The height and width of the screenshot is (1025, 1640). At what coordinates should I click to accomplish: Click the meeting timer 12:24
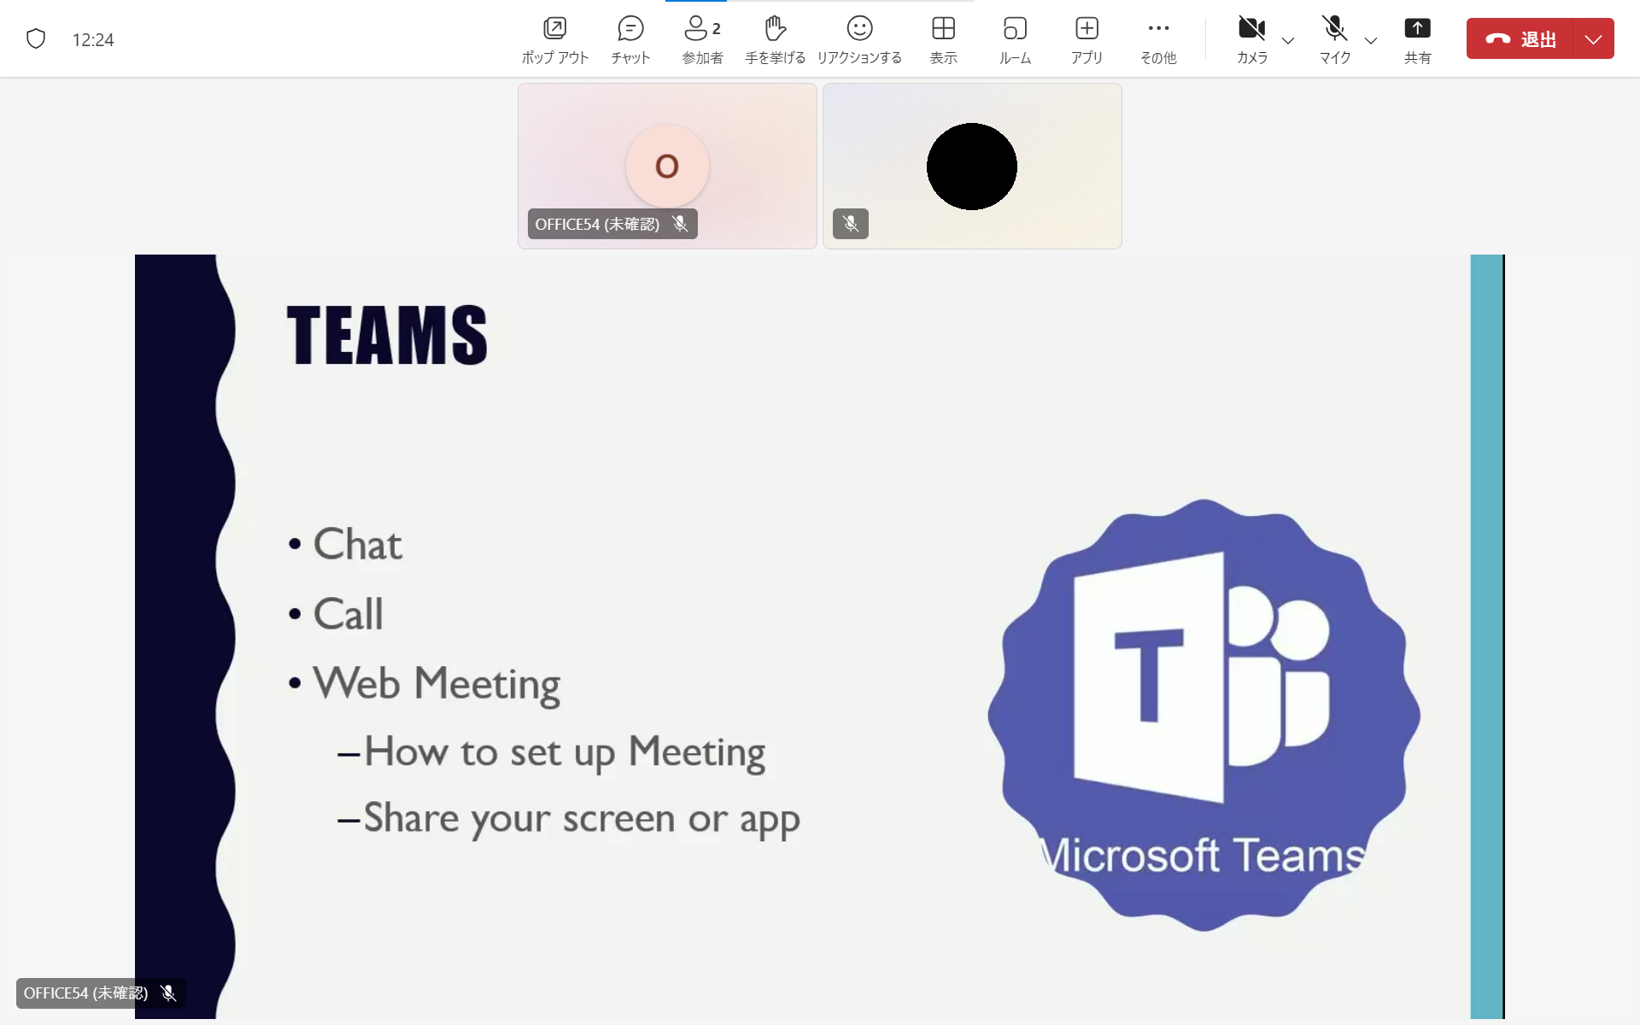[93, 39]
